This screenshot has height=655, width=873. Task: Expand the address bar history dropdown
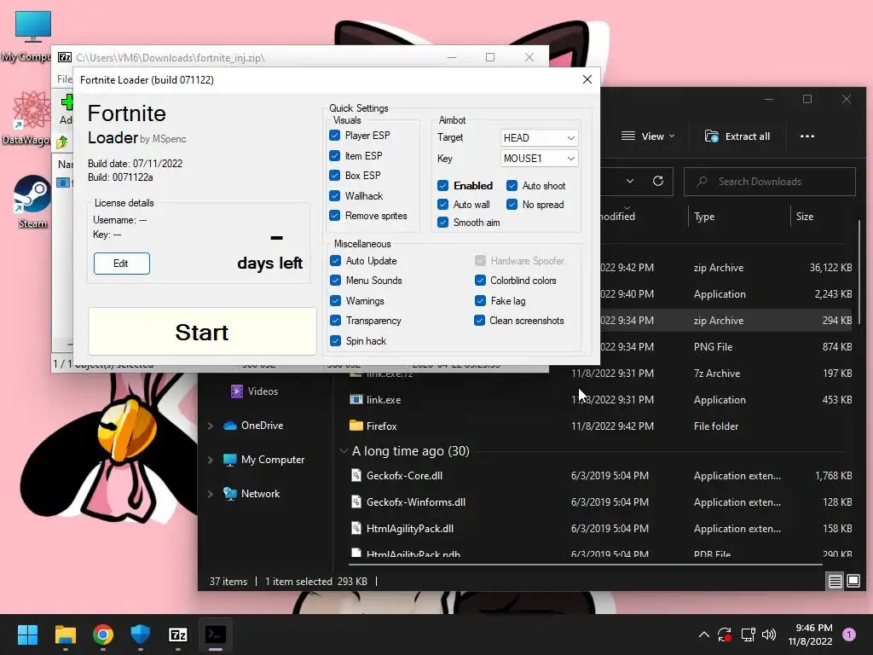tap(630, 181)
